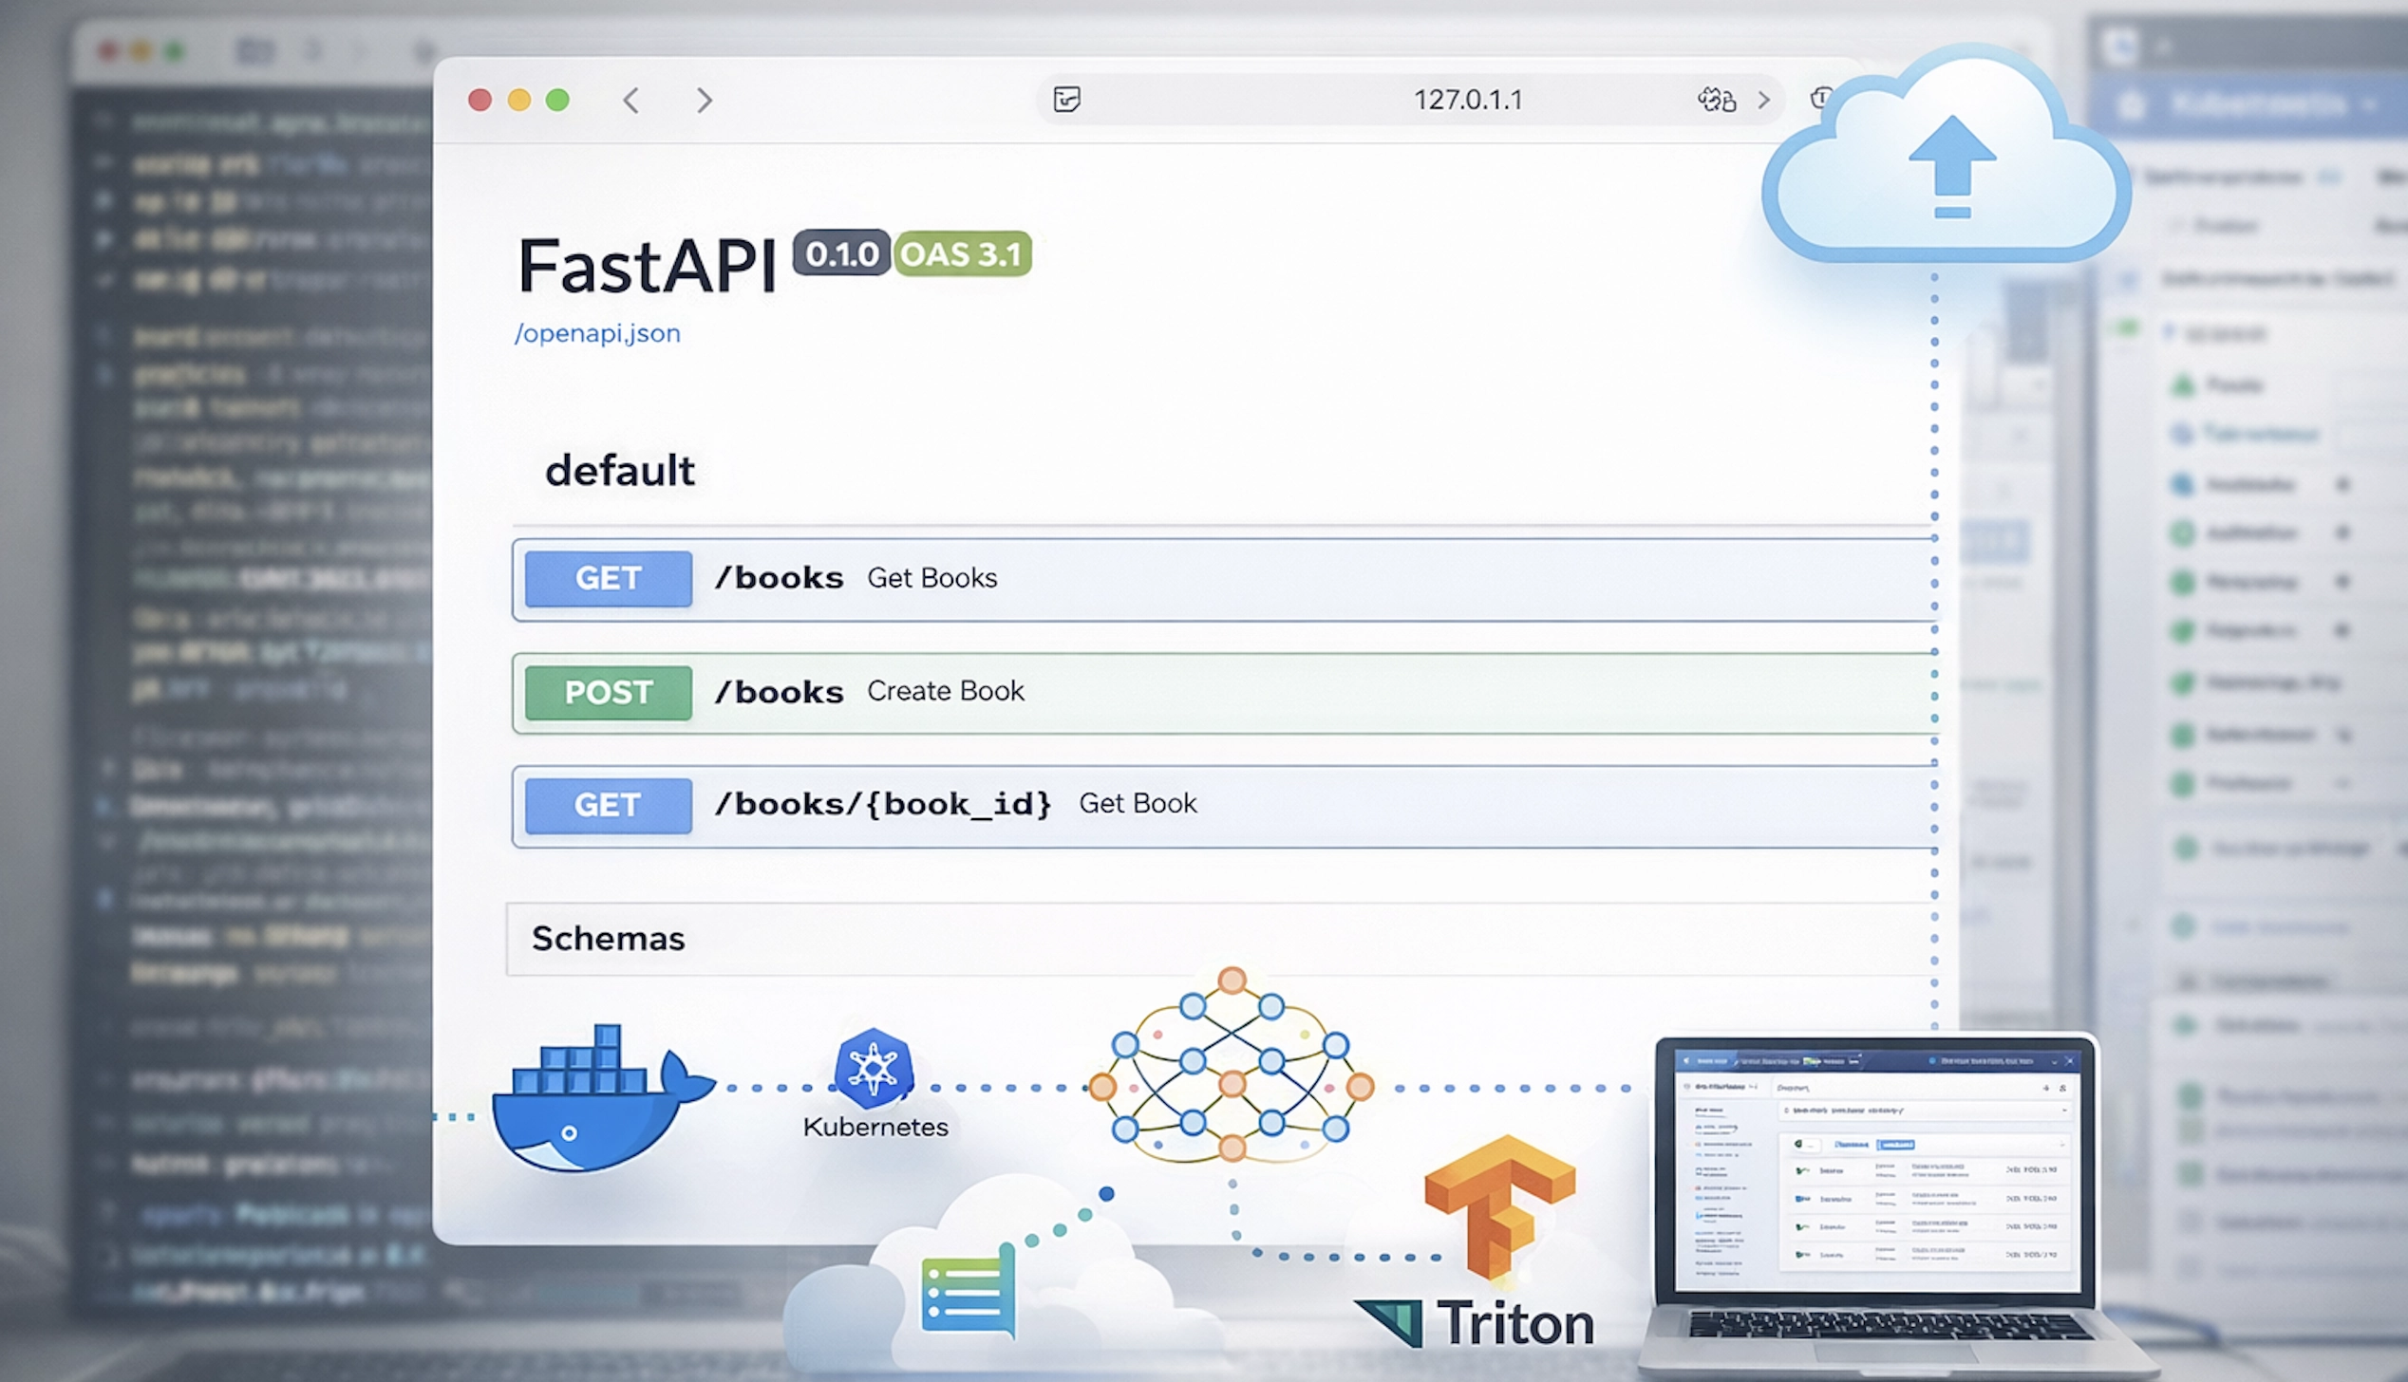Click the extension icon beside the URL
Screen dimensions: 2408x1382
[1716, 100]
